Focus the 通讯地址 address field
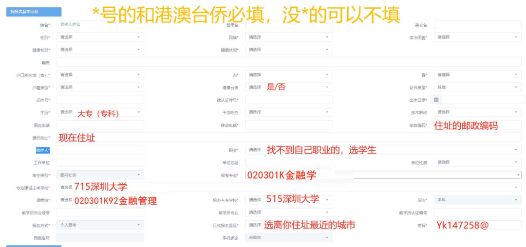This screenshot has height=247, width=526. click(x=288, y=138)
